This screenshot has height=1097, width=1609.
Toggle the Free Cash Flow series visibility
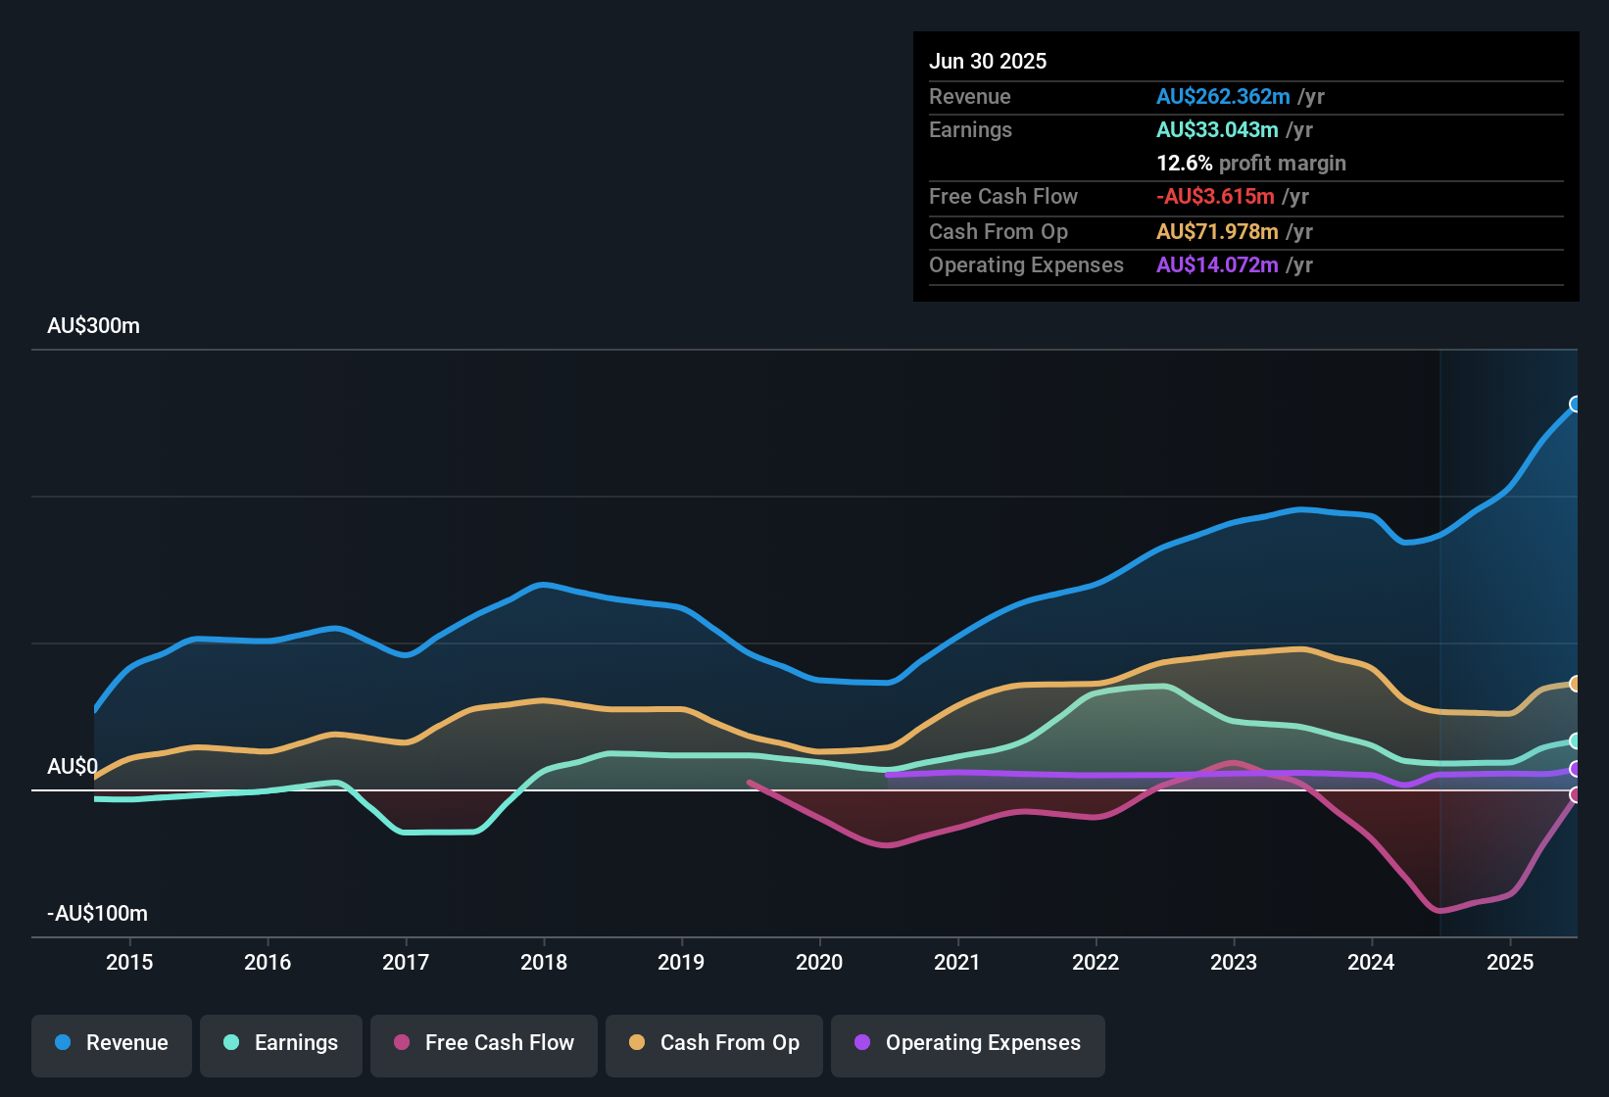[x=483, y=1043]
